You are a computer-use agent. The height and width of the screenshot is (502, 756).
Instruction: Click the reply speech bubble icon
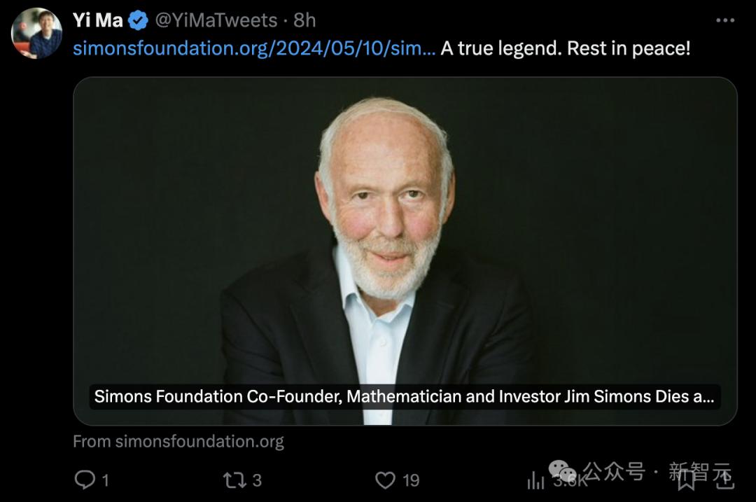[85, 480]
